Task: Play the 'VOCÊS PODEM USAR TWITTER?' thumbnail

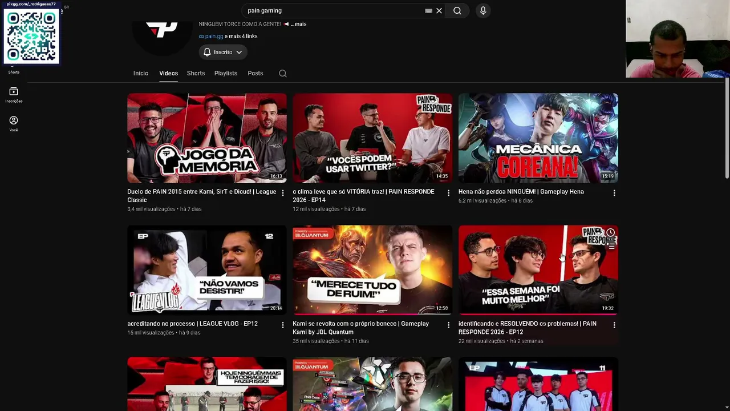Action: (x=372, y=138)
